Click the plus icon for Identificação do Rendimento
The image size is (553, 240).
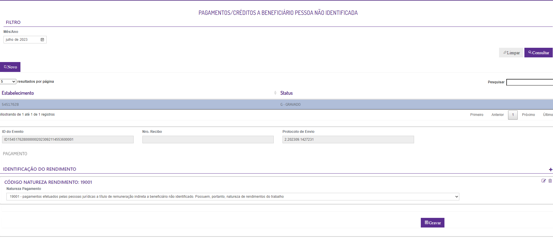[550, 170]
